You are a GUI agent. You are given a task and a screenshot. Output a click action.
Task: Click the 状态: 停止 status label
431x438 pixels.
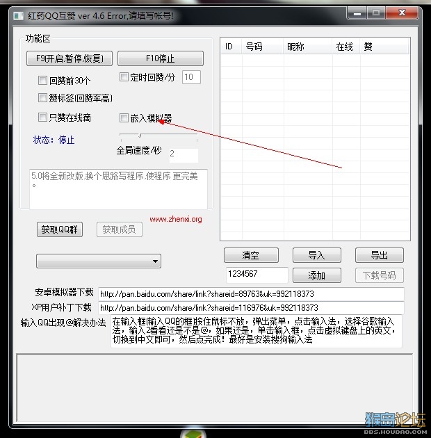[x=54, y=140]
